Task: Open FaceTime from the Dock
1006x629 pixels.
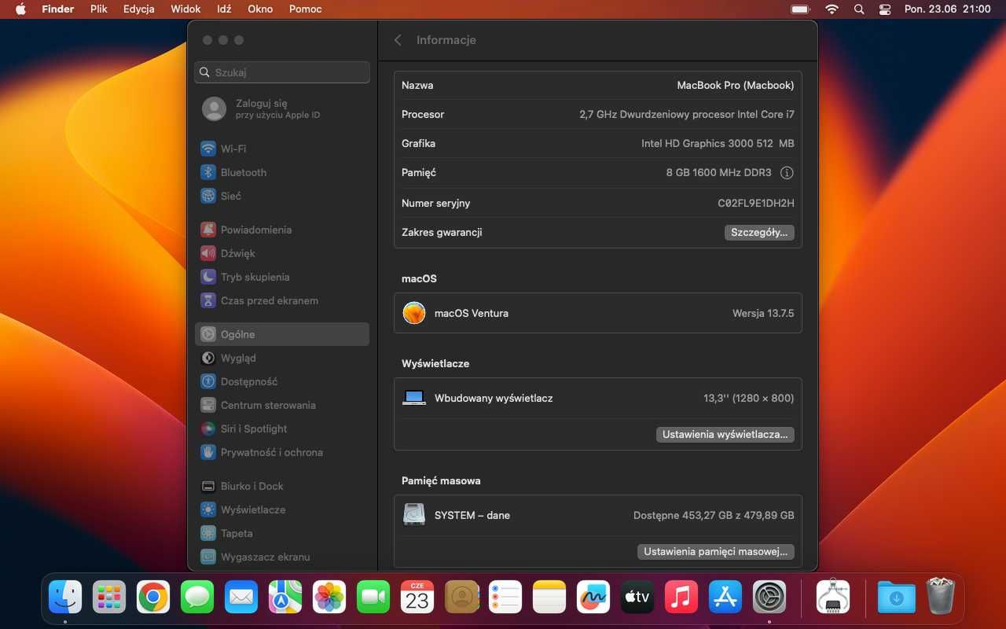Action: tap(373, 598)
